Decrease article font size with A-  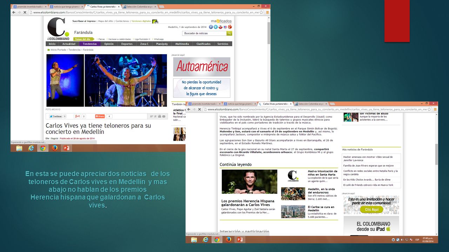point(155,116)
